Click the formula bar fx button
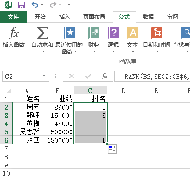The width and height of the screenshot is (190, 177). point(104,76)
